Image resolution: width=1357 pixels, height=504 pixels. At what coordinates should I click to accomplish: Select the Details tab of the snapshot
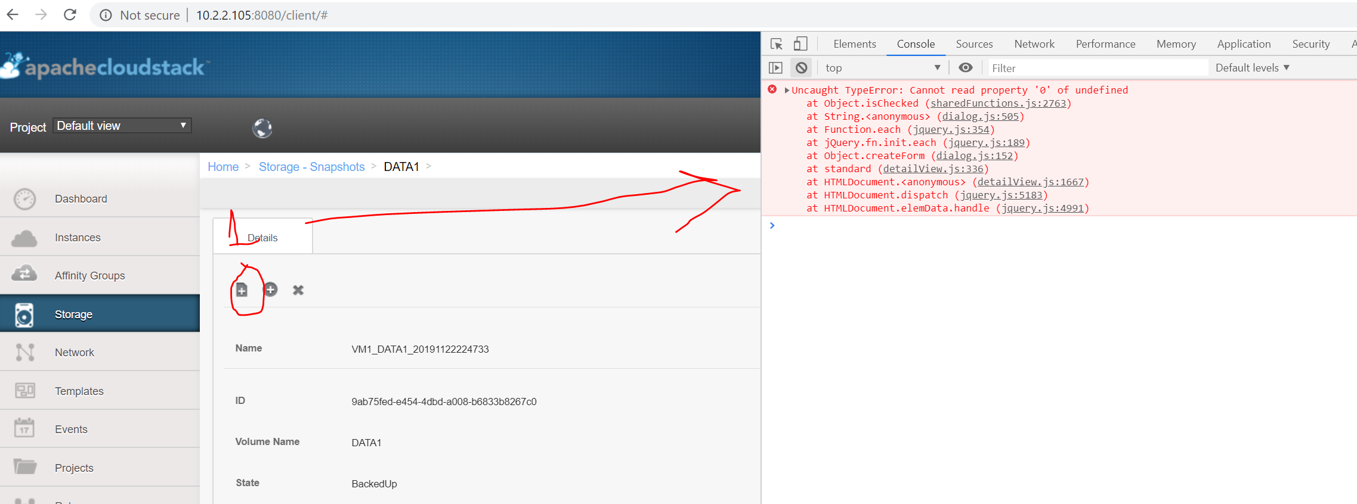point(262,238)
